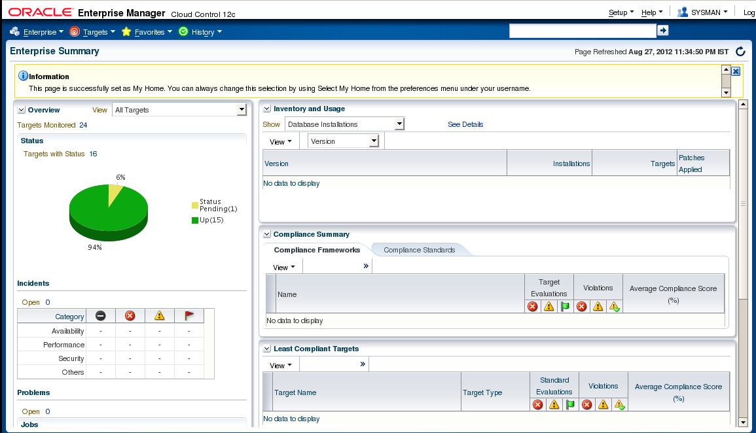Image resolution: width=756 pixels, height=433 pixels.
Task: Switch to the Compliance Standards tab
Action: (419, 250)
